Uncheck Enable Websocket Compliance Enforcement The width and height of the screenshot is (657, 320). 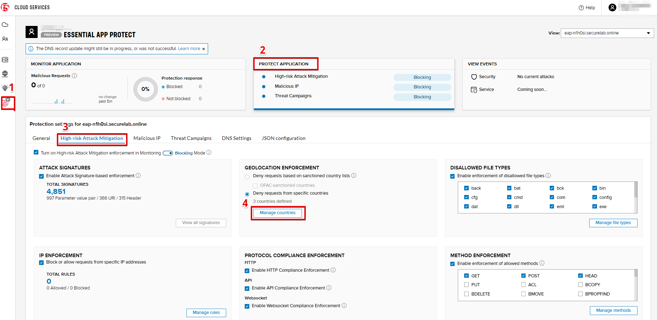click(247, 306)
